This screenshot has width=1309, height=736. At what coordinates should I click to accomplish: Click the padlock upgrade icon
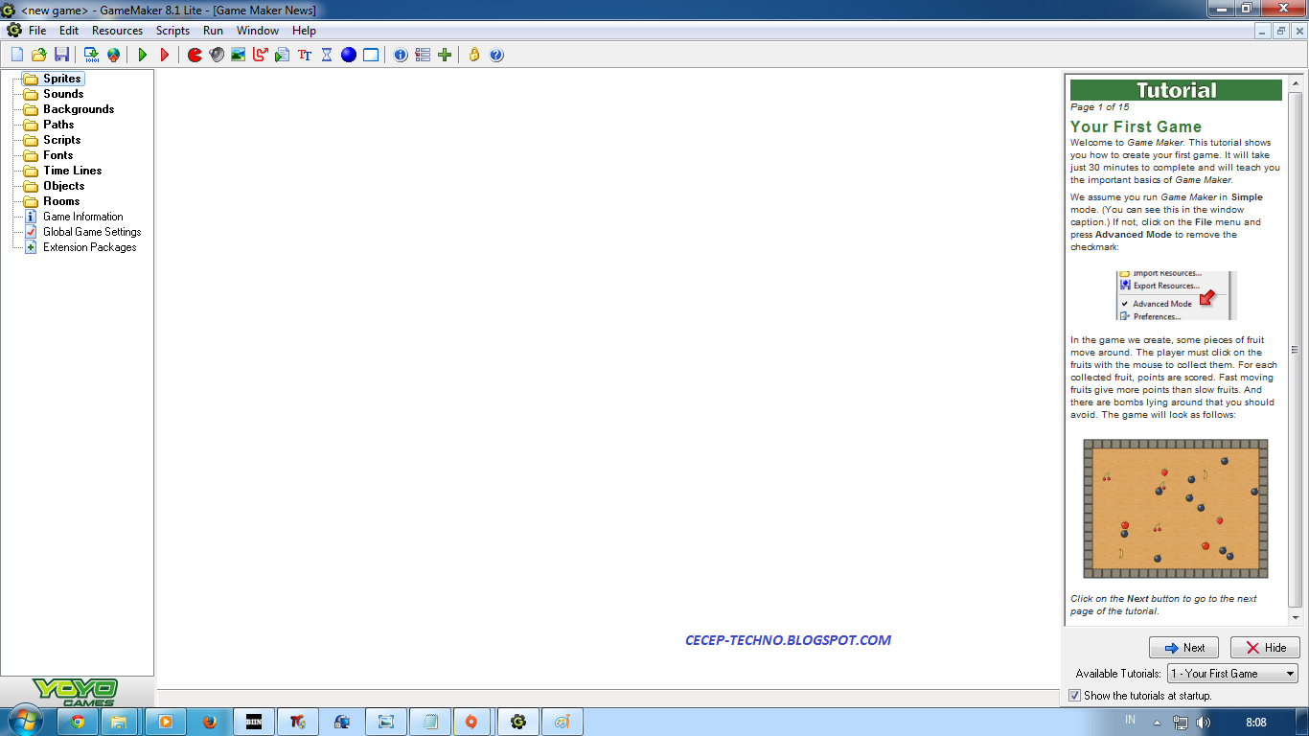pos(474,55)
